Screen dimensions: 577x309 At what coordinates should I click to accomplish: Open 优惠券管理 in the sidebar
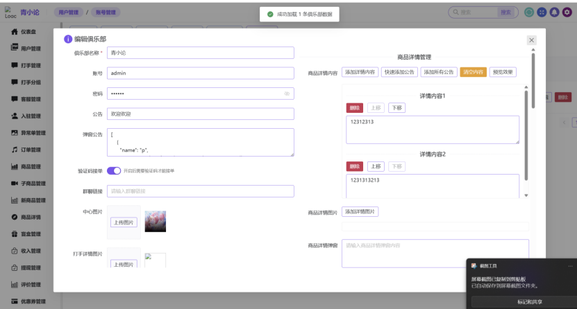point(28,301)
